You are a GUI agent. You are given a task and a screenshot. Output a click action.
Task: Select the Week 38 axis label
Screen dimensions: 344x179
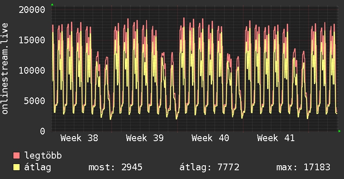[x=79, y=138]
